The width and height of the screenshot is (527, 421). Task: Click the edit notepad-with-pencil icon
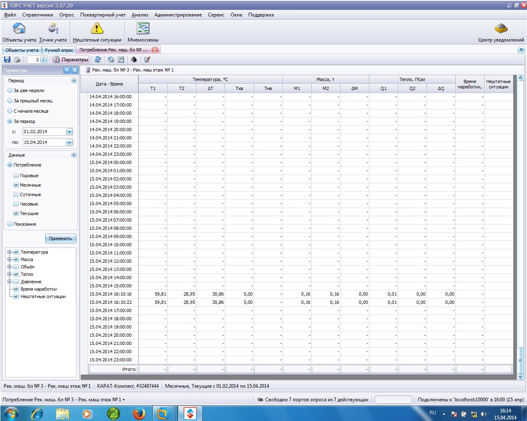point(147,60)
